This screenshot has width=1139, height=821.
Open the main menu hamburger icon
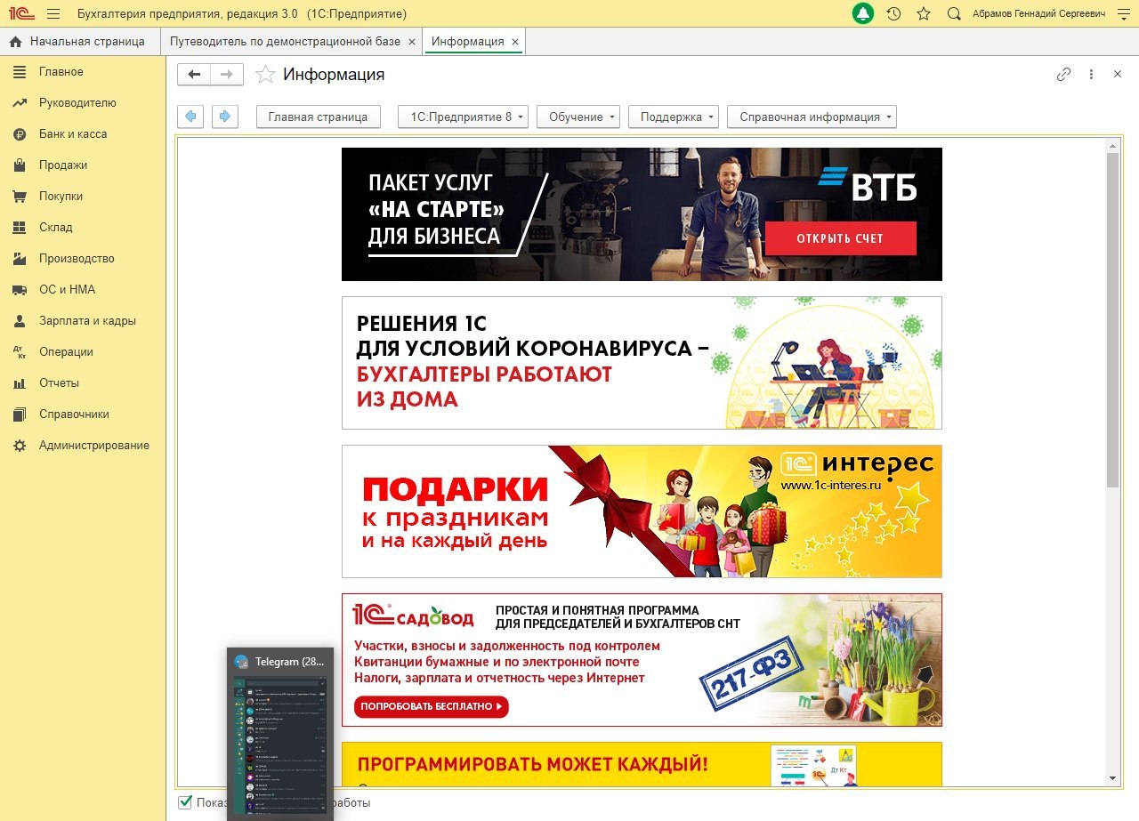tap(53, 14)
